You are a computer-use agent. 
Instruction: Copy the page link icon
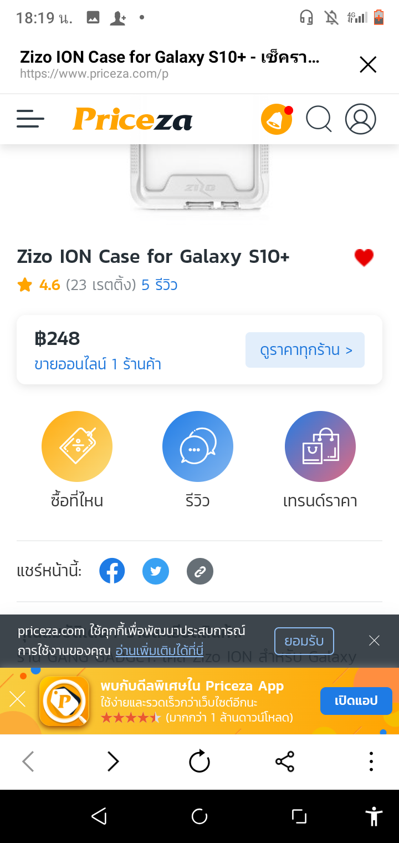(x=200, y=571)
